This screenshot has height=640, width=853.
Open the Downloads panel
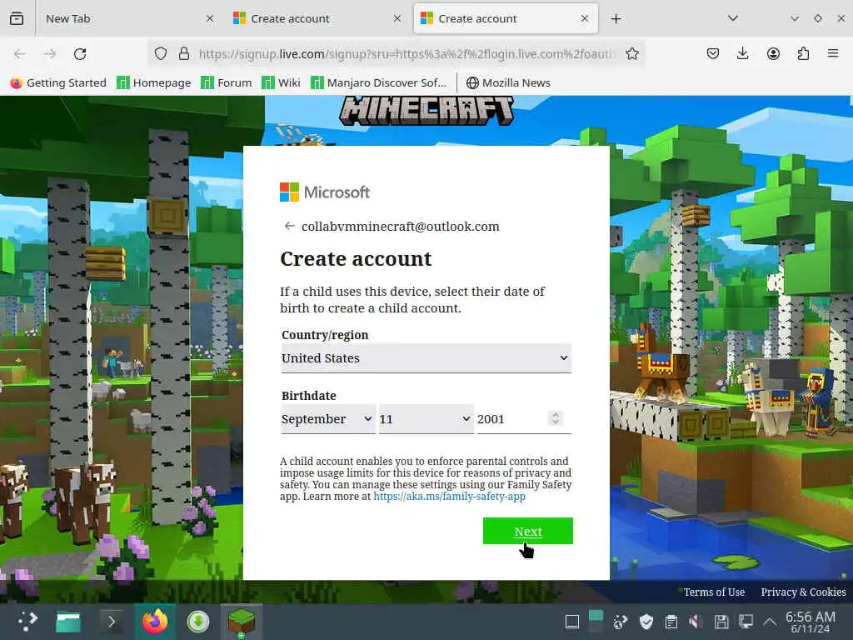742,53
